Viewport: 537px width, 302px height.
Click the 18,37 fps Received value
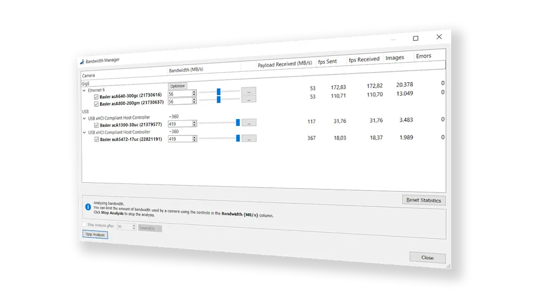(376, 138)
